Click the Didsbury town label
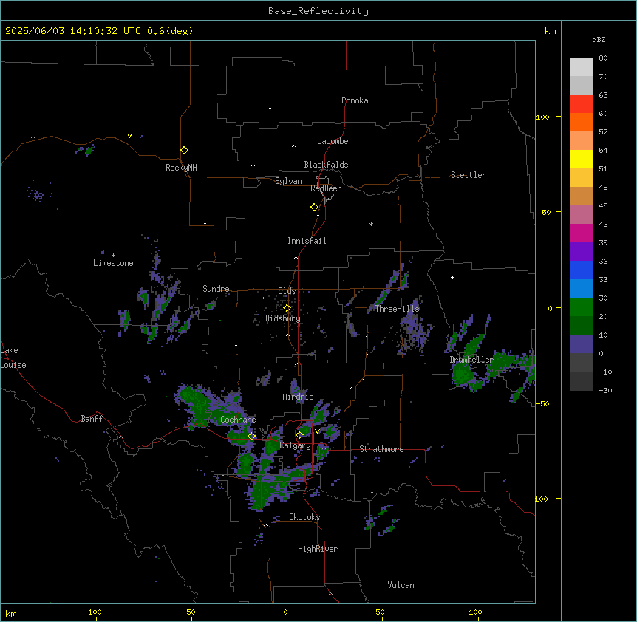637x622 pixels. (283, 318)
